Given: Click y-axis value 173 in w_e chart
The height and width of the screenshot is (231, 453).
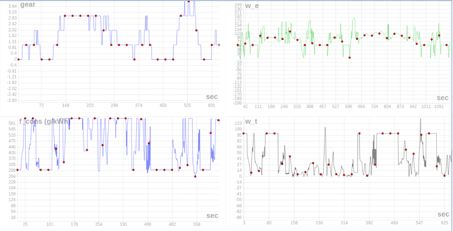Looking at the screenshot, I should tap(239, 22).
